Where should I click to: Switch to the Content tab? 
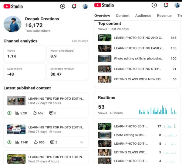[x=123, y=15]
